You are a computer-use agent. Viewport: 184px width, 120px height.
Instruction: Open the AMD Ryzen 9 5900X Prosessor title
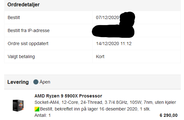coord(68,96)
